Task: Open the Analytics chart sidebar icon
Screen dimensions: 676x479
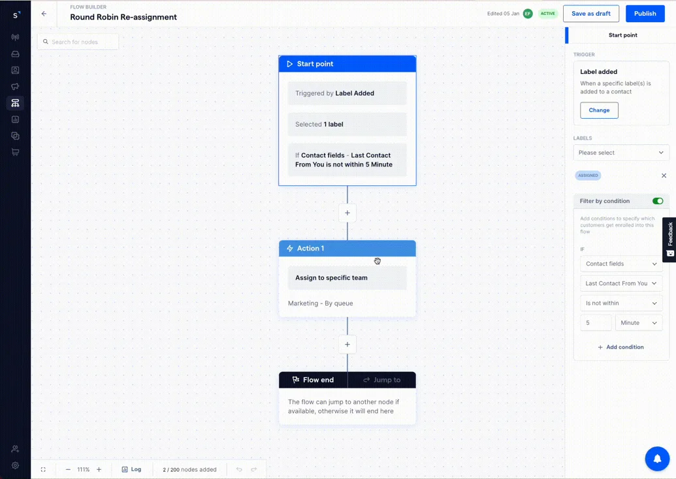Action: click(x=15, y=119)
